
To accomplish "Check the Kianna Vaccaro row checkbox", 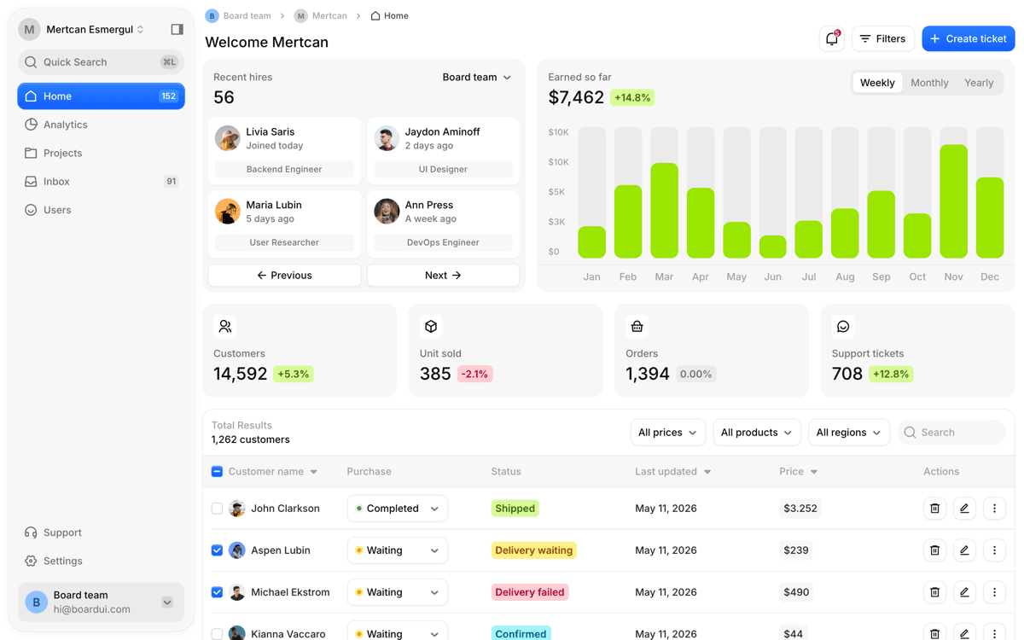I will coord(217,634).
